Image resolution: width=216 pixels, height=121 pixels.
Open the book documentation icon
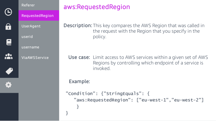(x=9, y=42)
